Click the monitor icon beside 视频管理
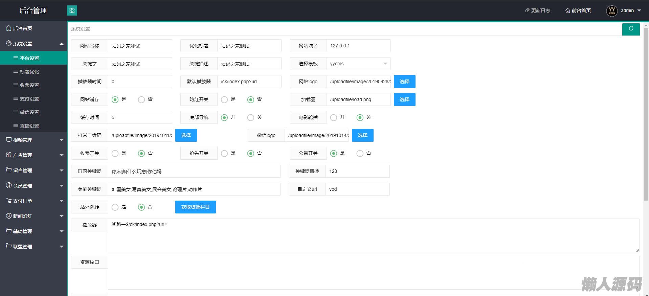Viewport: 649px width, 296px height. (9, 140)
